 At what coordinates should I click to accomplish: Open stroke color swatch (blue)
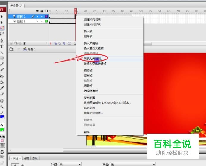pyautogui.click(x=2, y=117)
